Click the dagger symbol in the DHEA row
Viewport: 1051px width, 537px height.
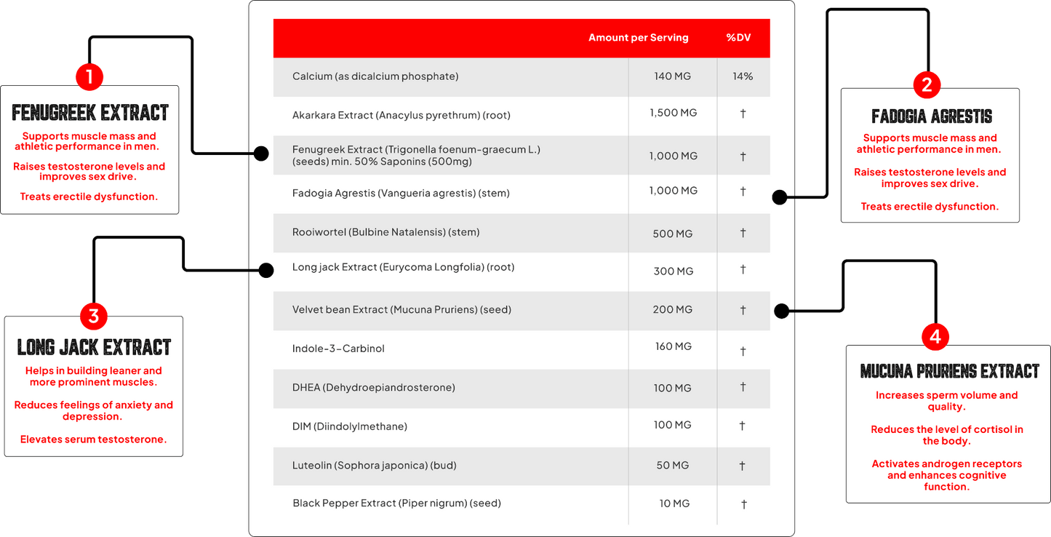pyautogui.click(x=743, y=387)
